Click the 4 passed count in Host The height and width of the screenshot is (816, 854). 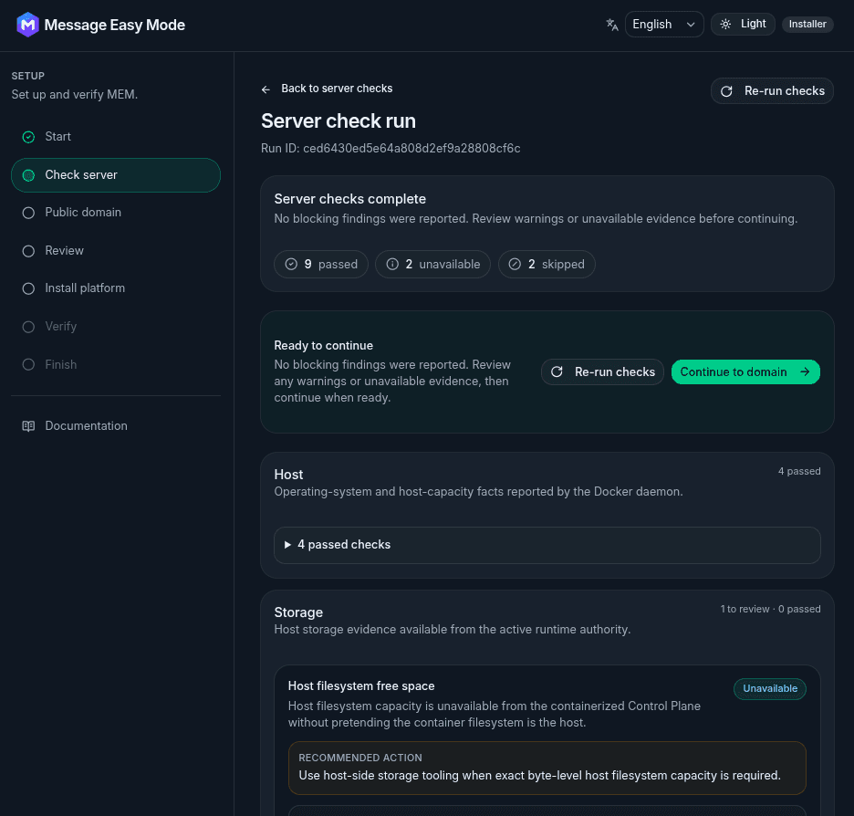click(799, 471)
